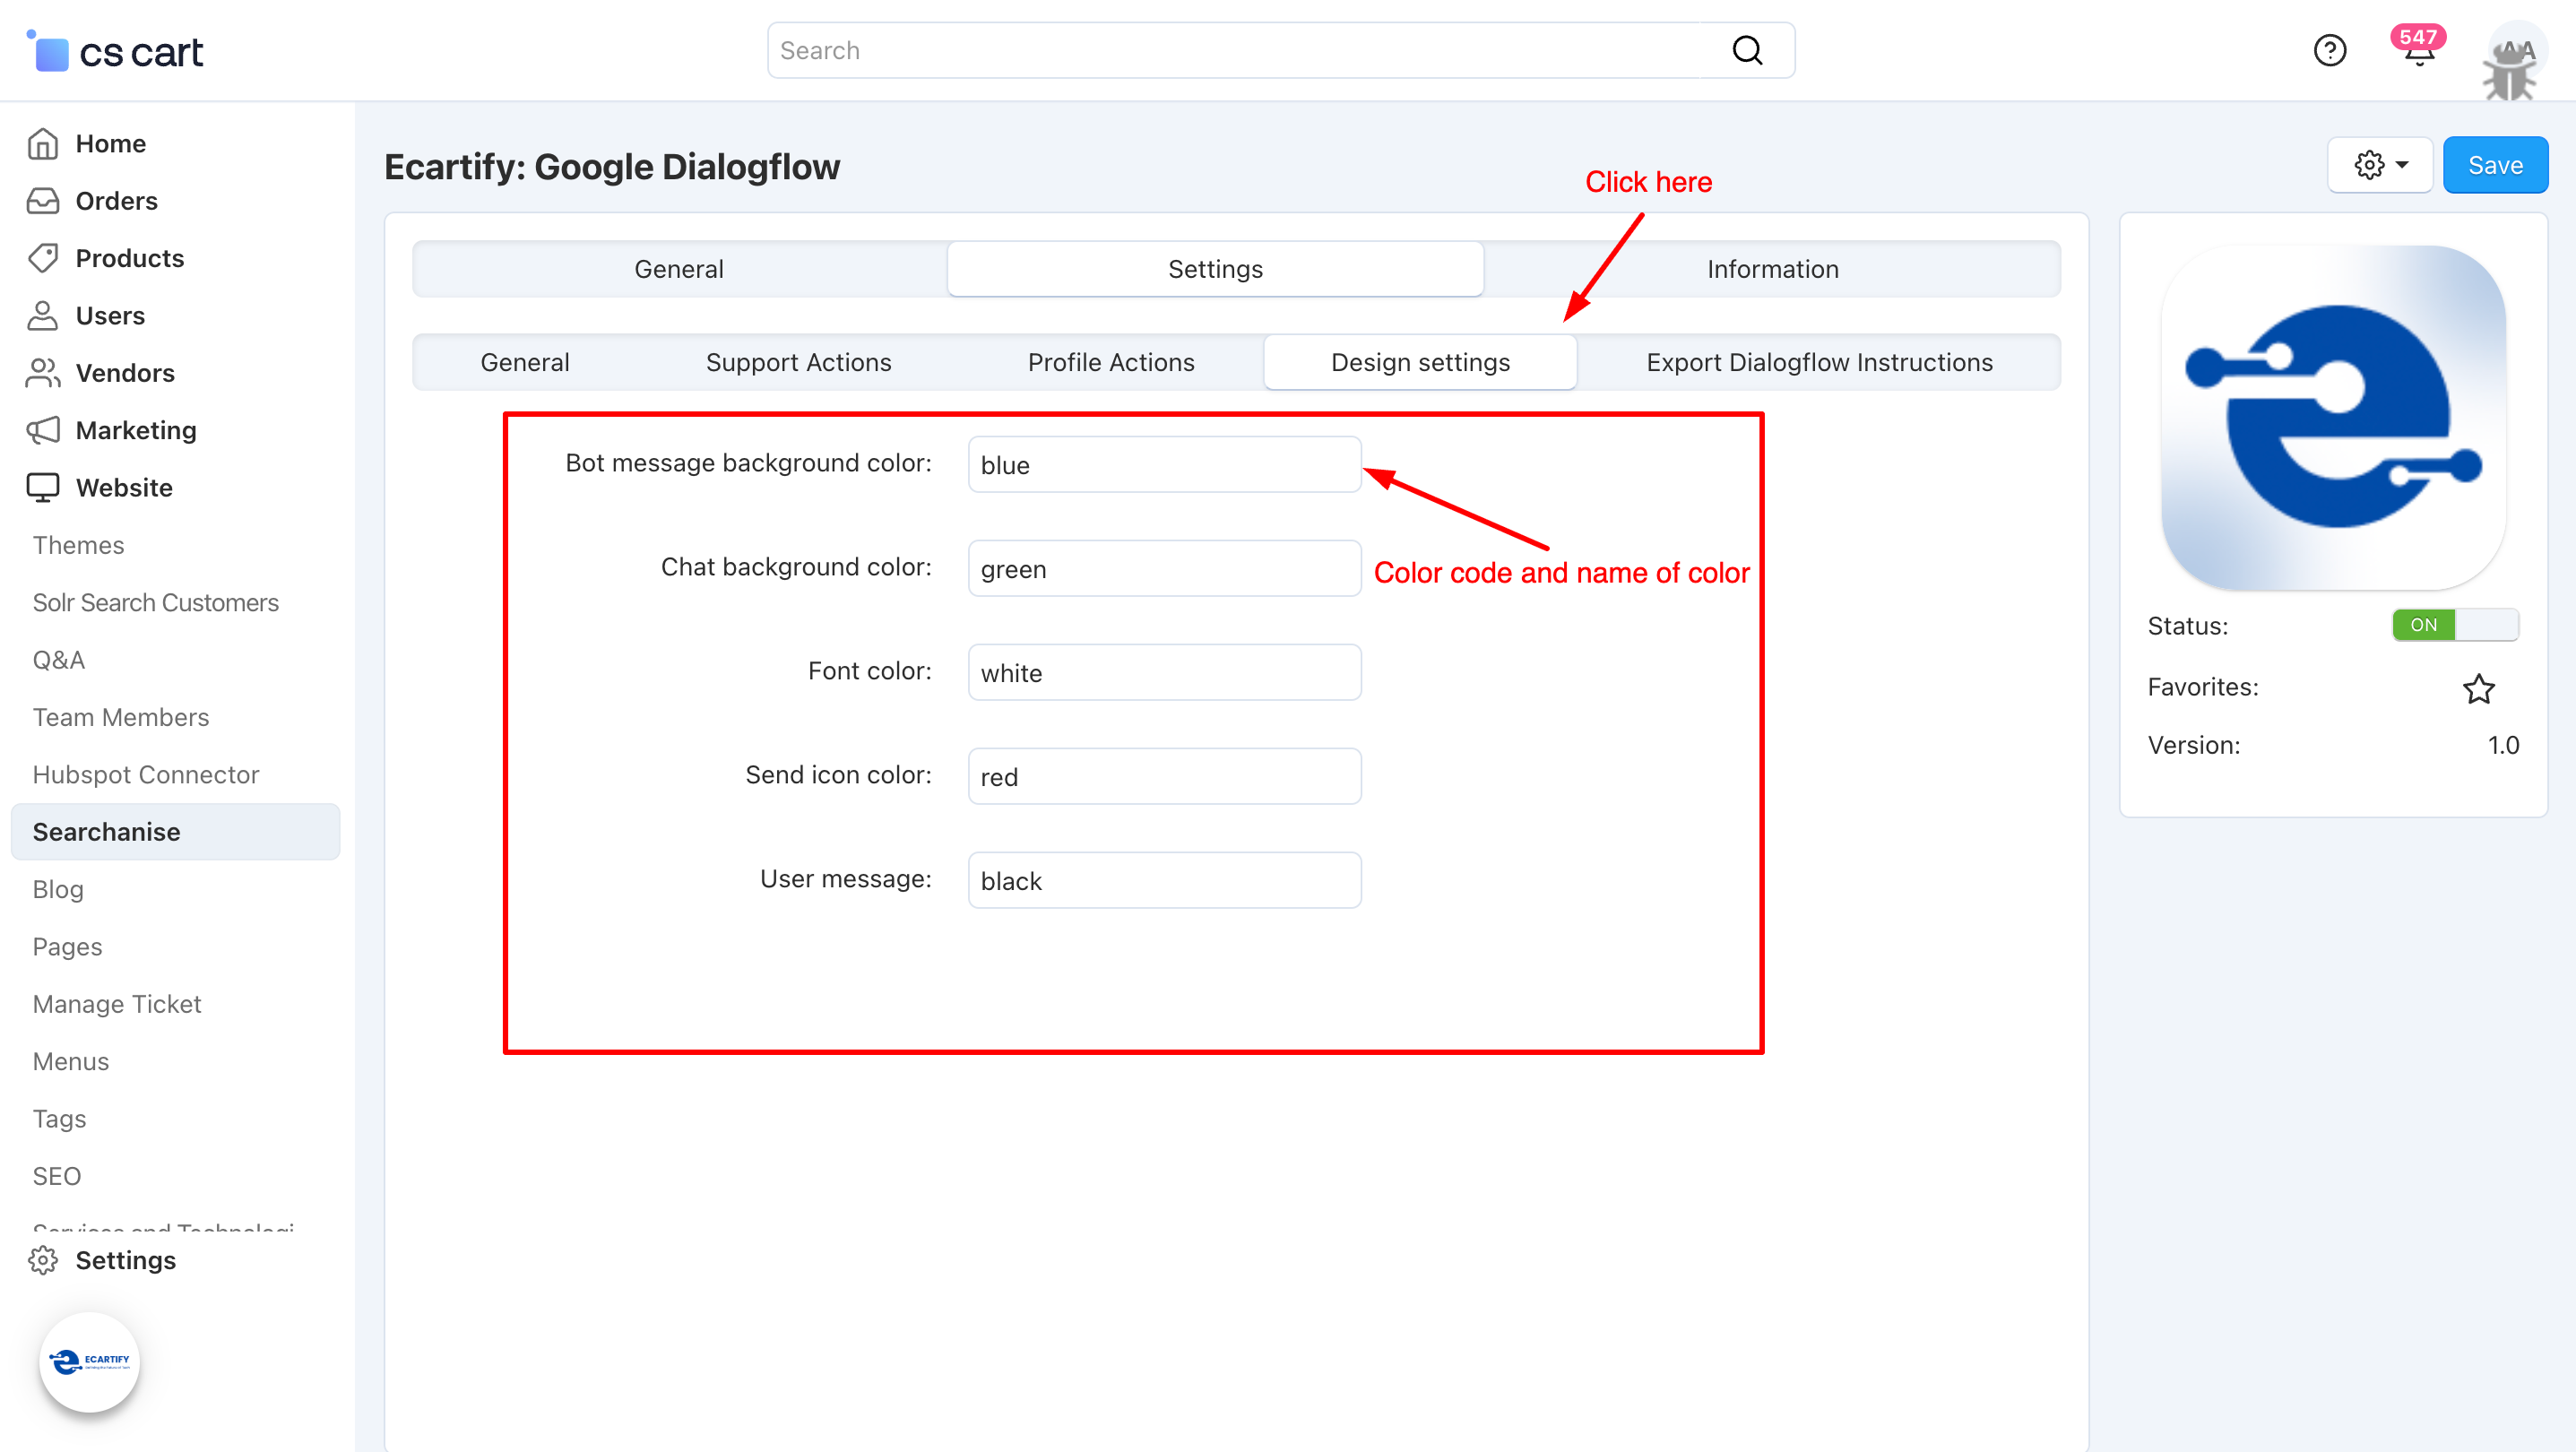Open the gear dropdown beside Save
The height and width of the screenshot is (1452, 2576).
click(x=2379, y=165)
